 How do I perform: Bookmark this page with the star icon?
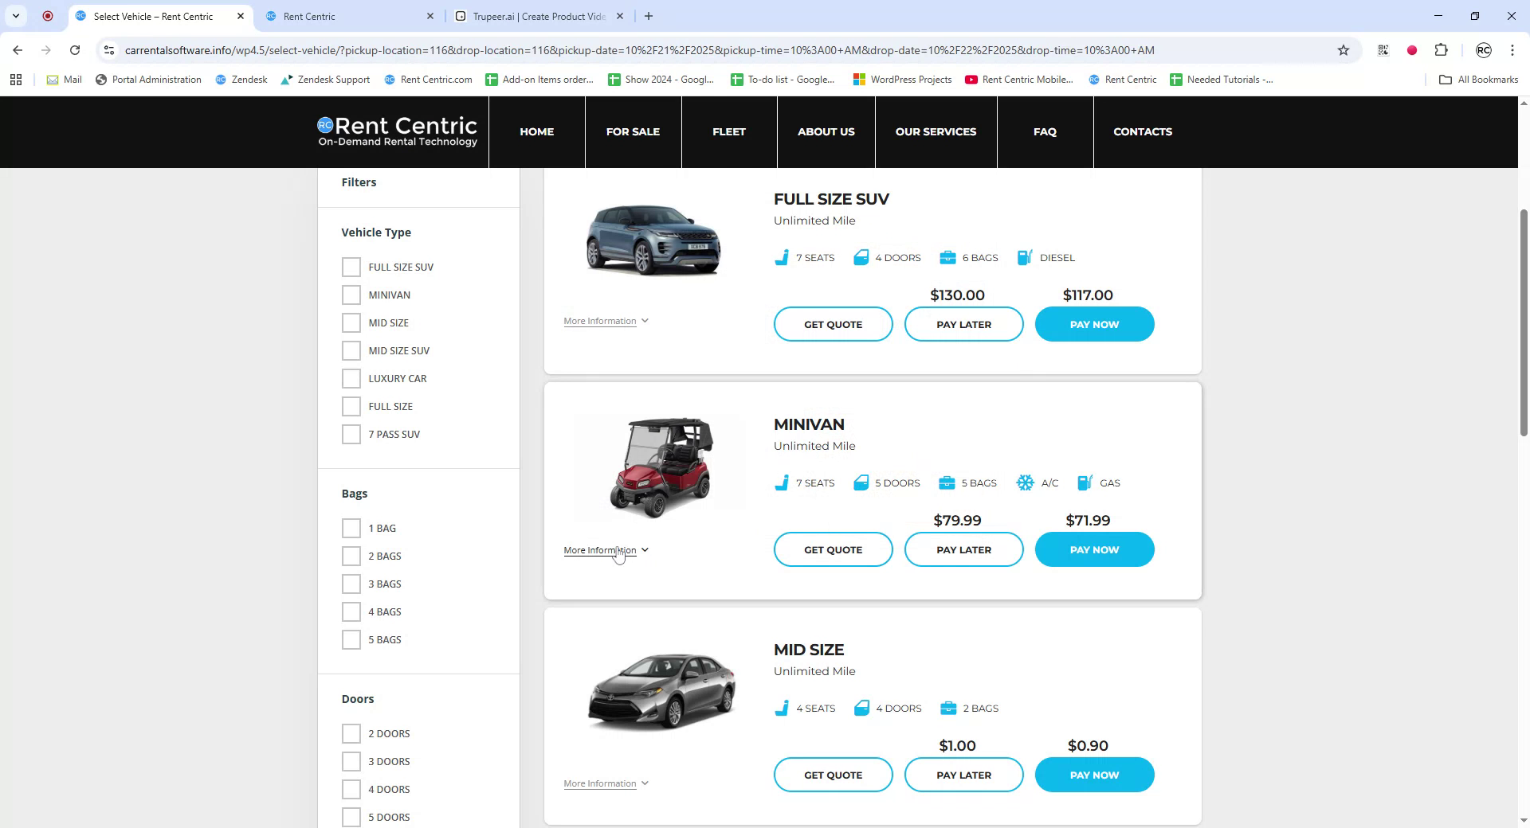click(x=1344, y=50)
